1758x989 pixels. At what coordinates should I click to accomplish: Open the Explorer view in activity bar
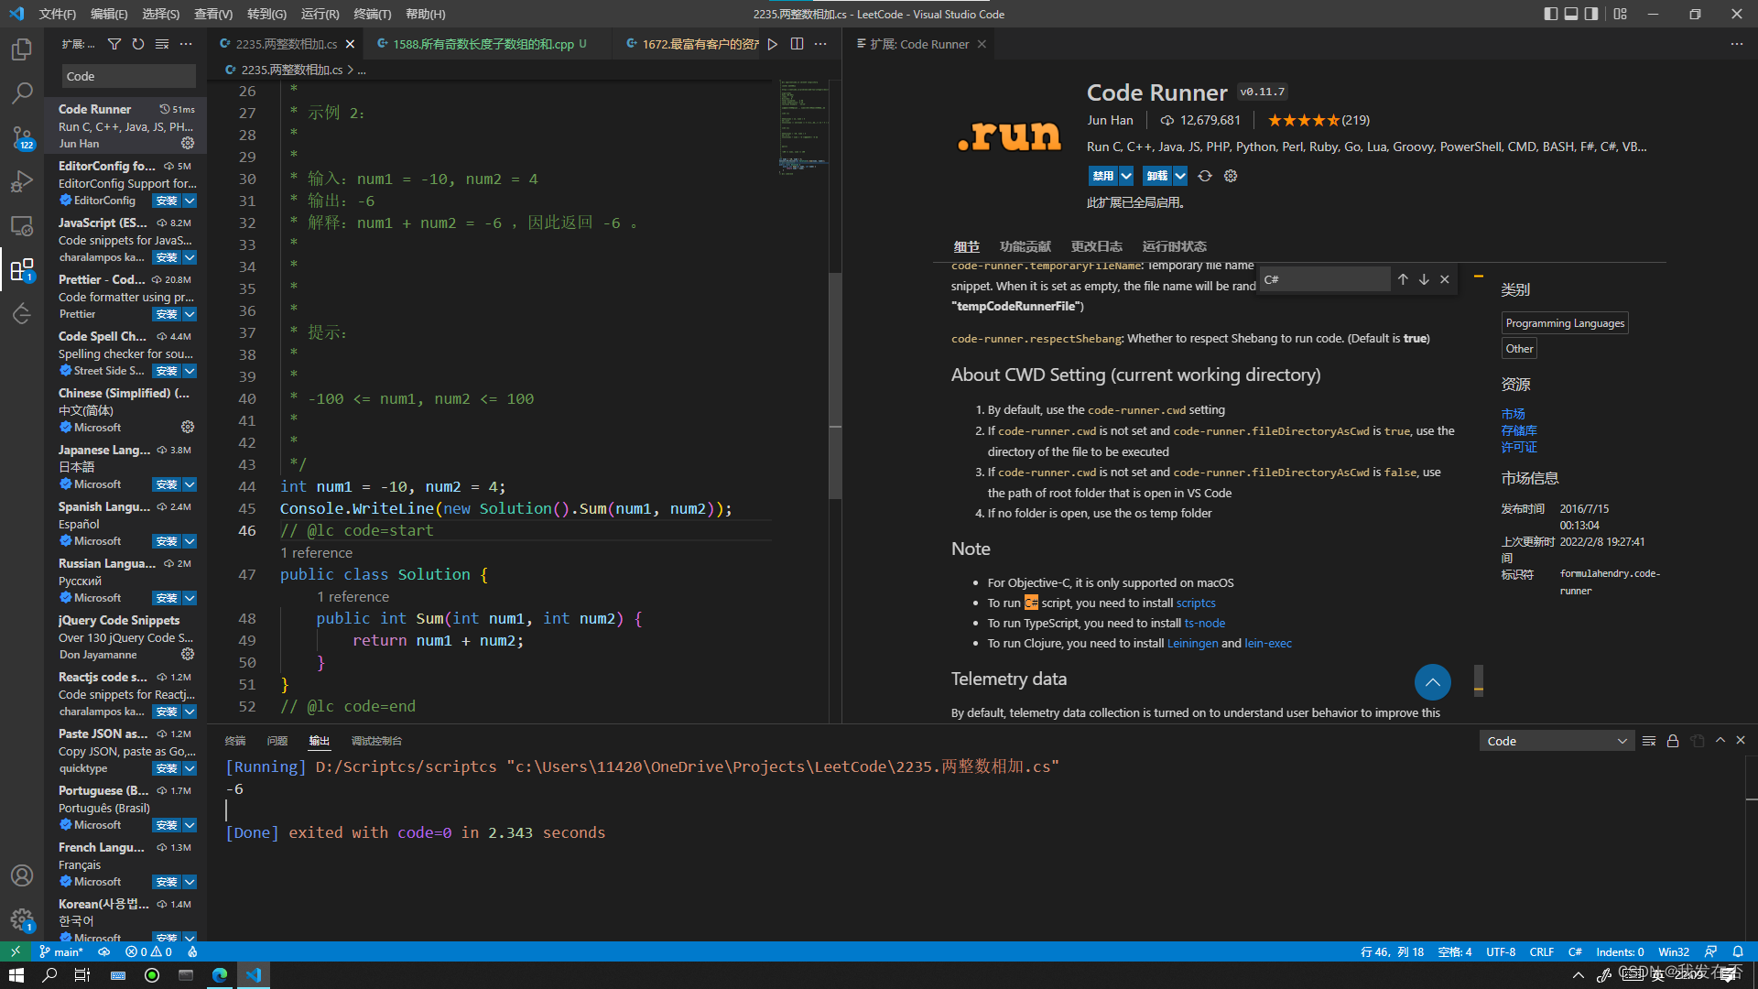22,49
